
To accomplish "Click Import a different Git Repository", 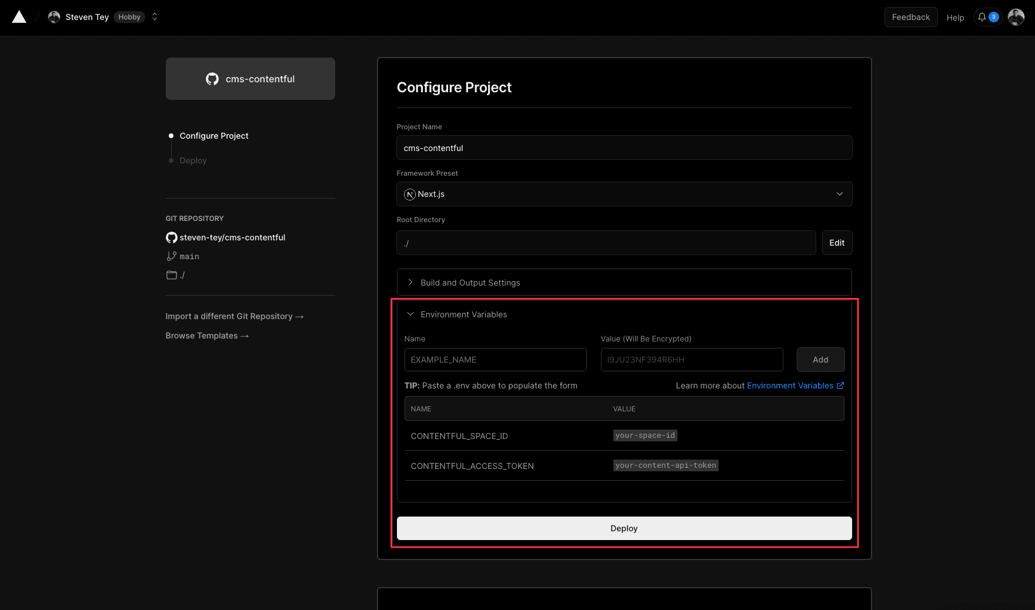I will click(234, 316).
